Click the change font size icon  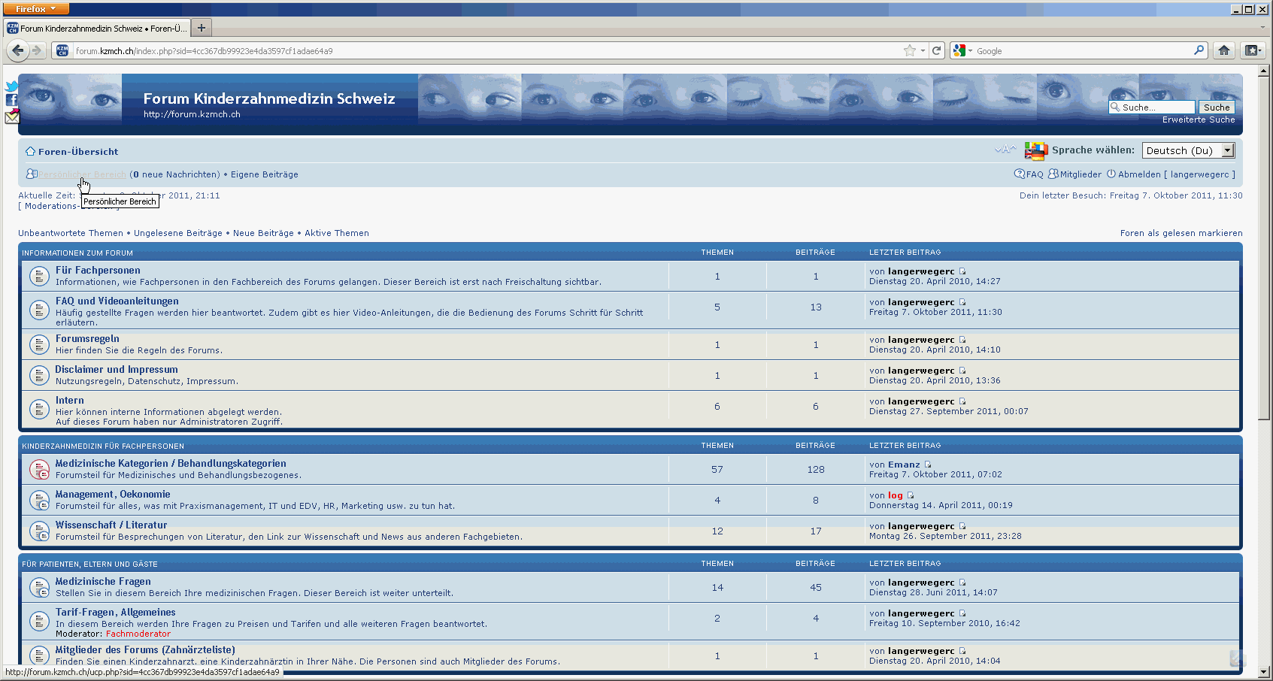pos(1005,150)
